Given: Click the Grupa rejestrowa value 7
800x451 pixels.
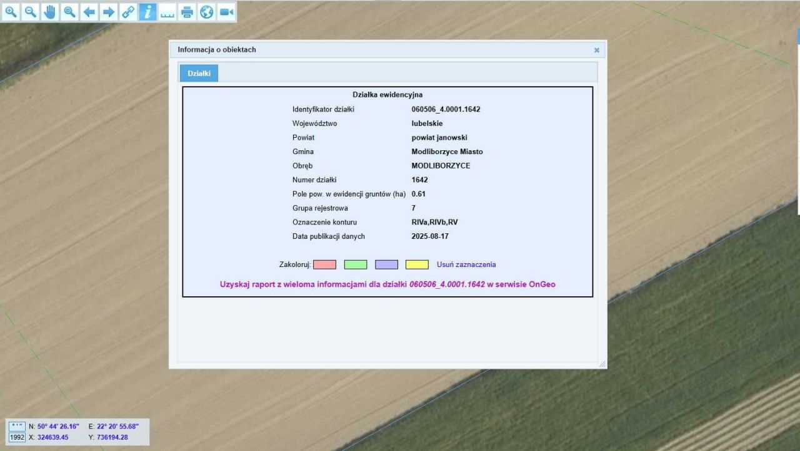Looking at the screenshot, I should (414, 208).
